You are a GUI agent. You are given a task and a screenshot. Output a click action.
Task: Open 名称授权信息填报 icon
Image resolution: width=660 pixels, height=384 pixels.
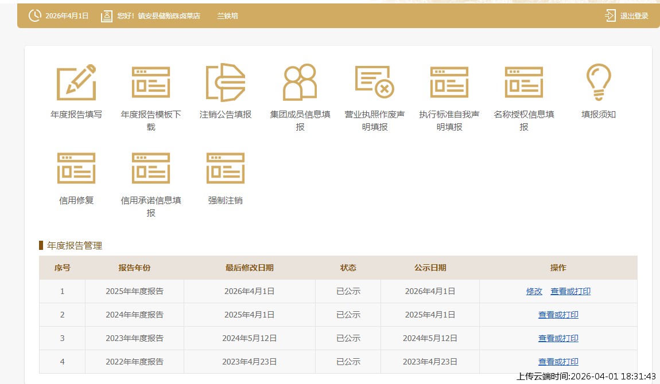524,83
